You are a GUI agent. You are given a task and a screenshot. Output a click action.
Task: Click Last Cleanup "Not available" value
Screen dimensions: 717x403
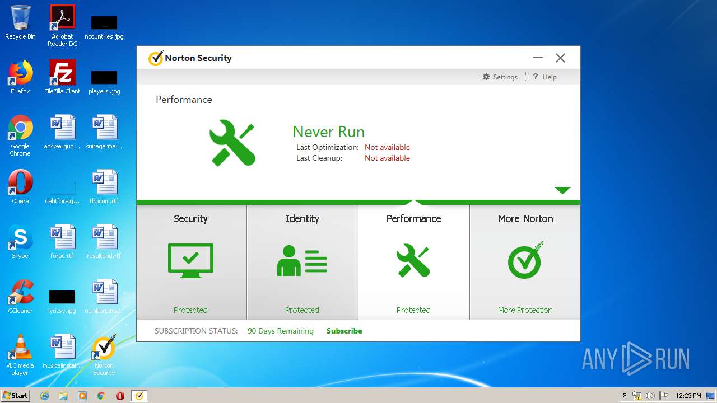tap(387, 158)
